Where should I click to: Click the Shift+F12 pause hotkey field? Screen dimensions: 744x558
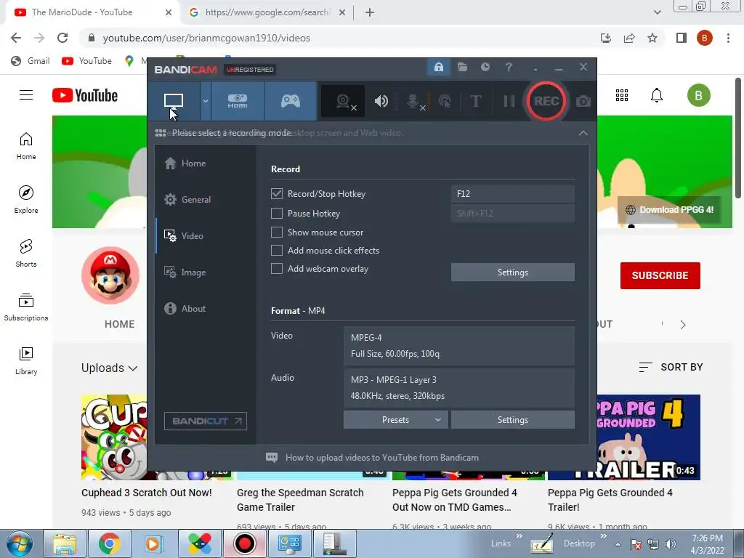click(x=512, y=214)
